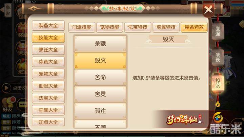
Task: Choose 装备大全 in left menu
Action: [48, 25]
